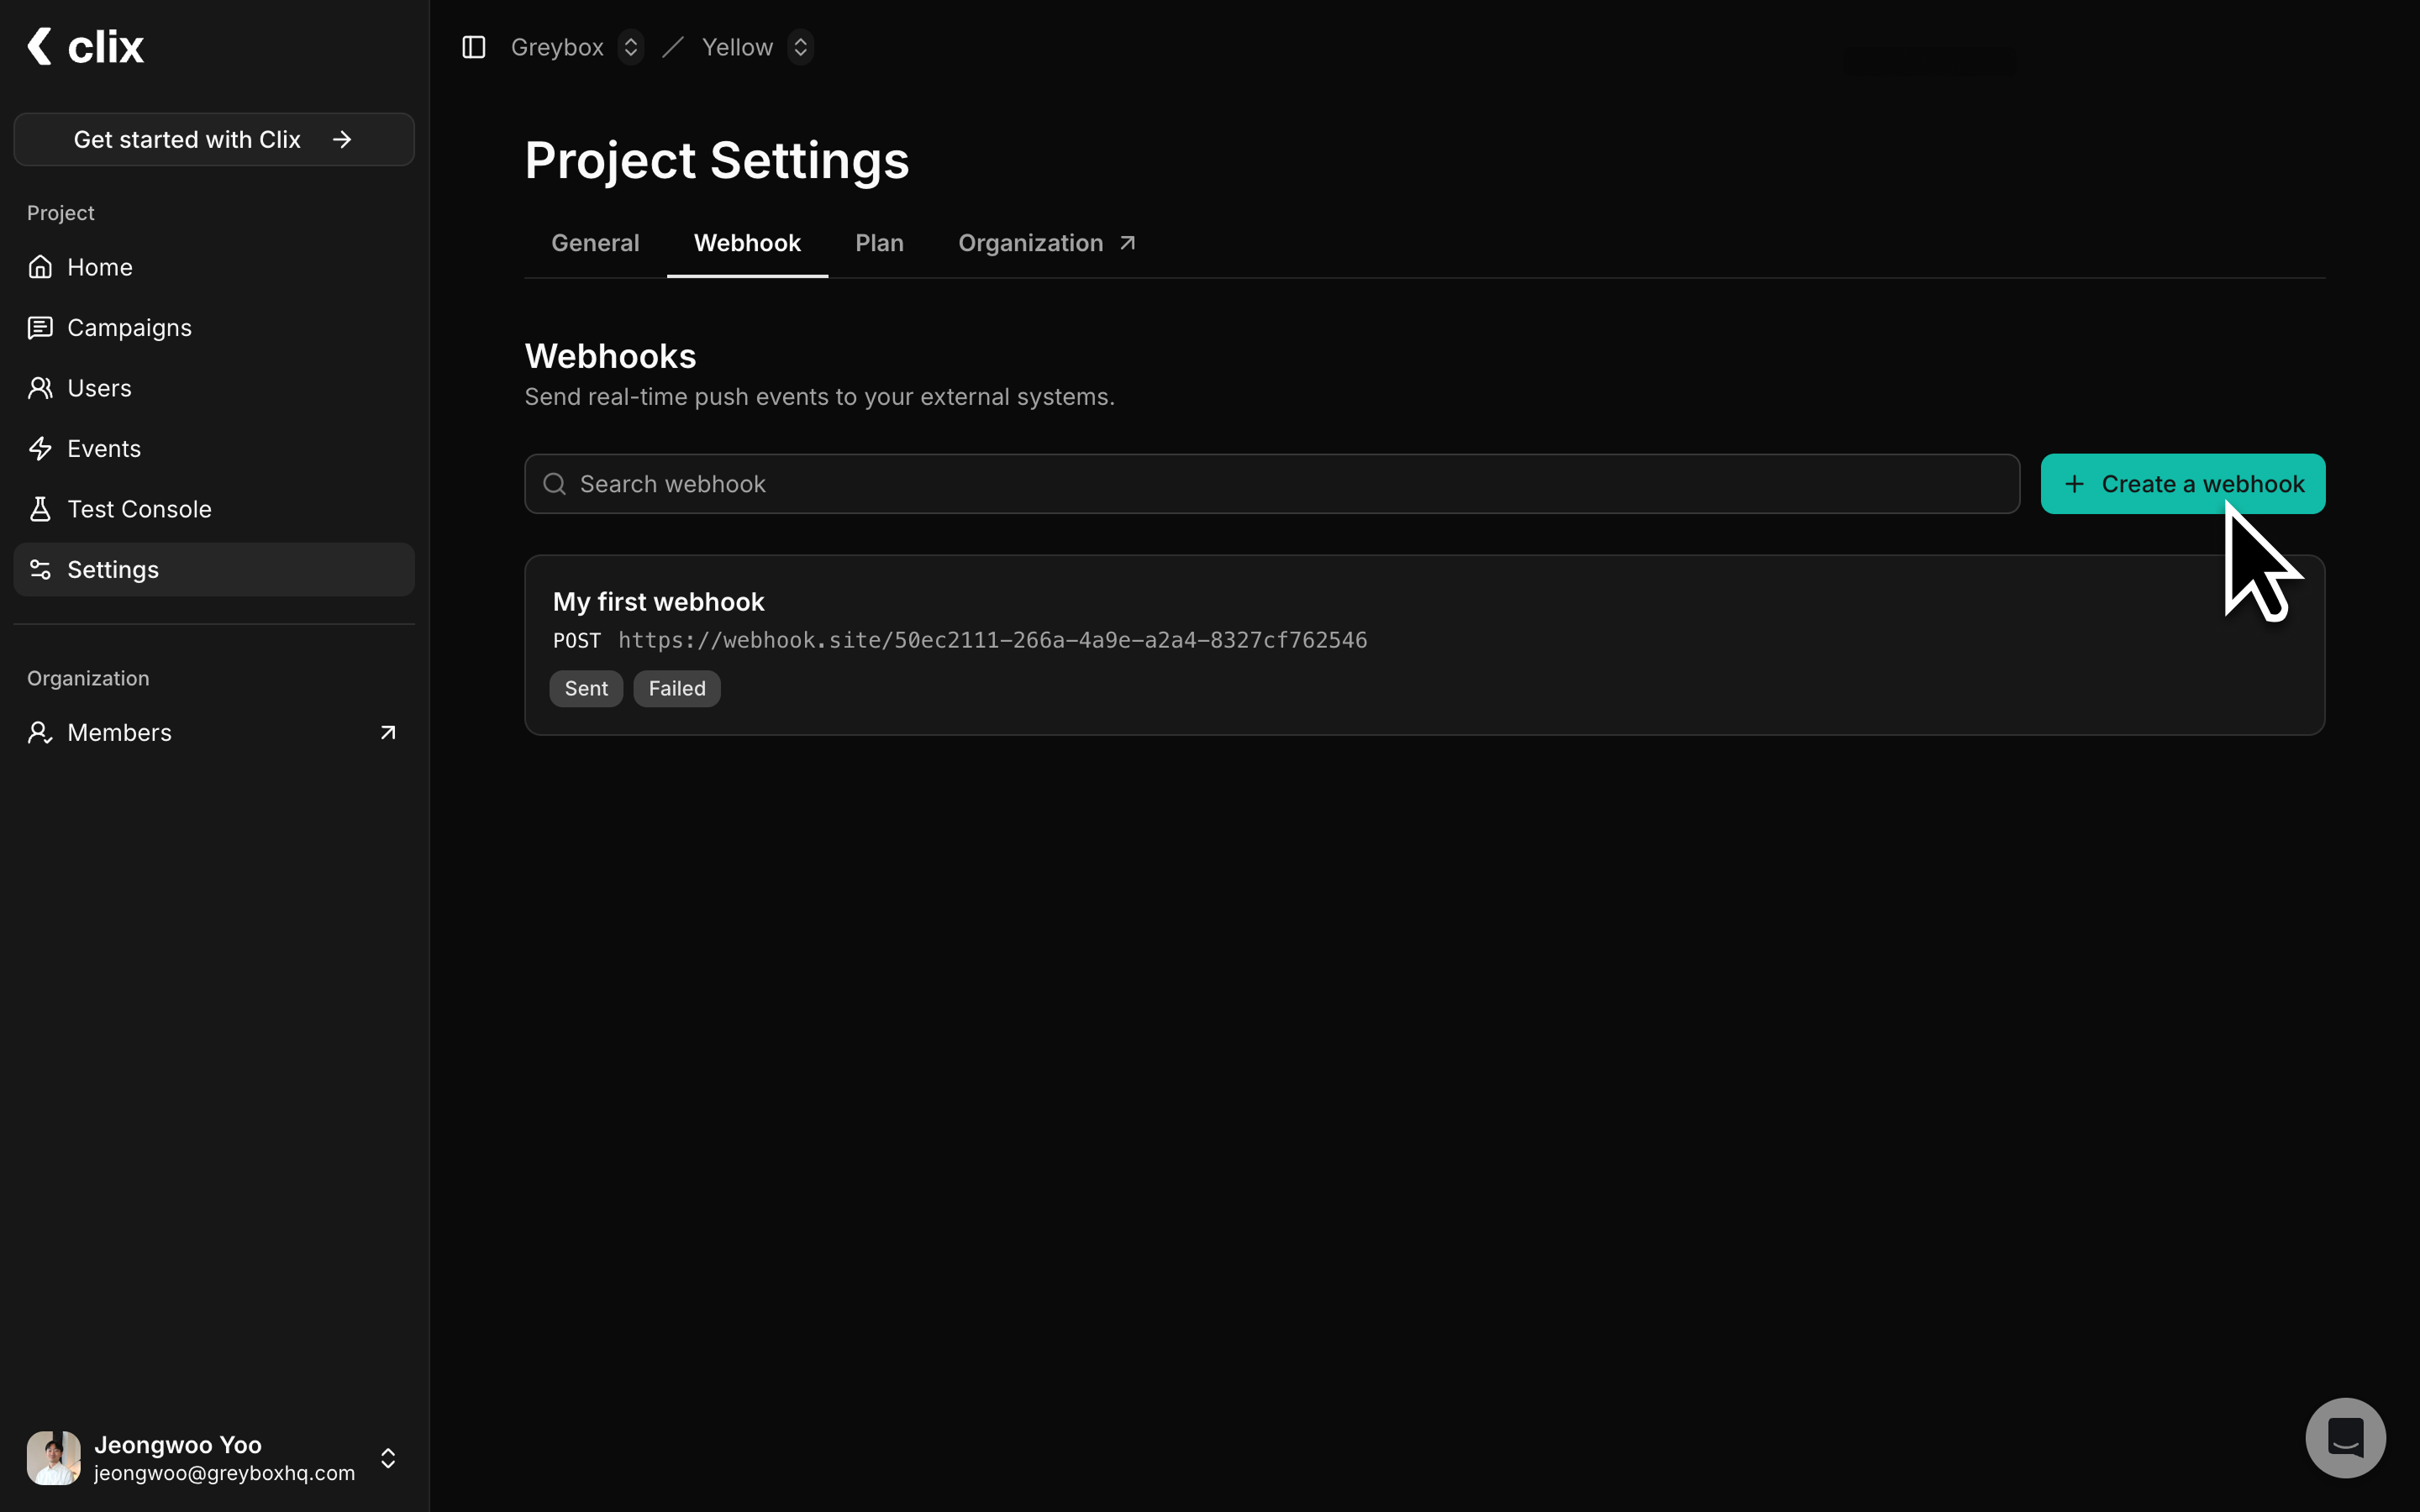This screenshot has width=2420, height=1512.
Task: Click Get started with Clix
Action: coord(213,139)
